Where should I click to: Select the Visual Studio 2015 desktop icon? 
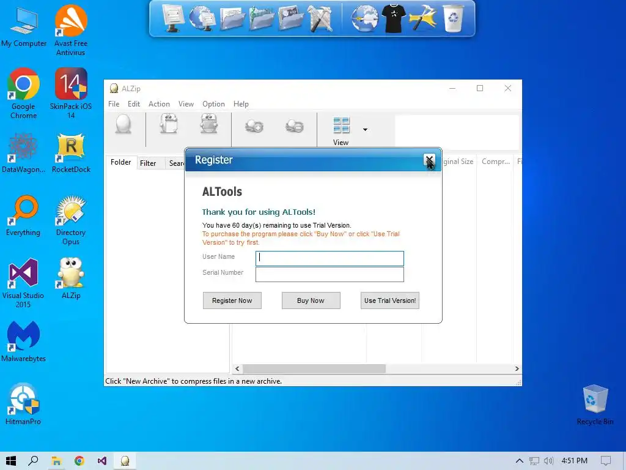(x=24, y=283)
